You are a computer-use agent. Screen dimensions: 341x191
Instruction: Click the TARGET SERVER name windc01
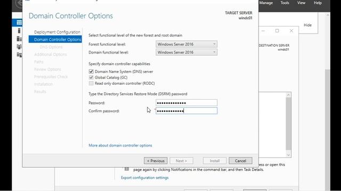[x=245, y=18]
